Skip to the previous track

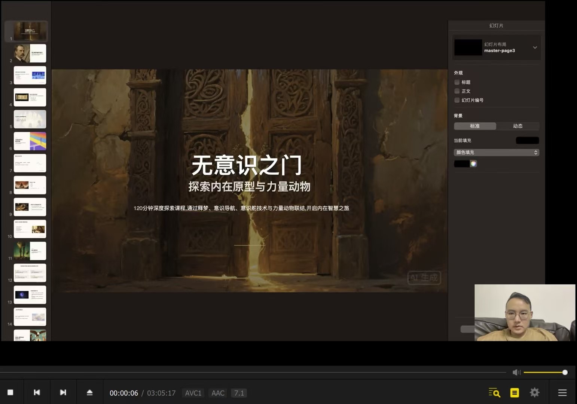37,392
